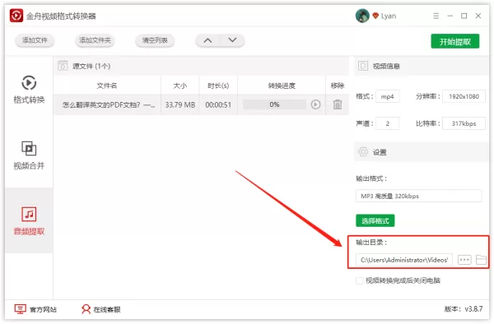Click the 33.79 MB size cell
Image resolution: width=494 pixels, height=324 pixels.
[179, 104]
